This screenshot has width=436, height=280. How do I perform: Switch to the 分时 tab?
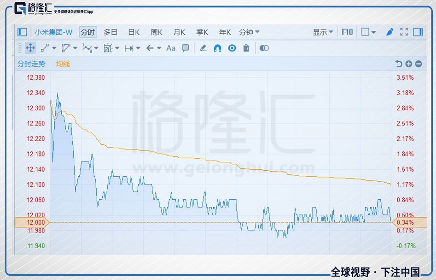[x=88, y=32]
